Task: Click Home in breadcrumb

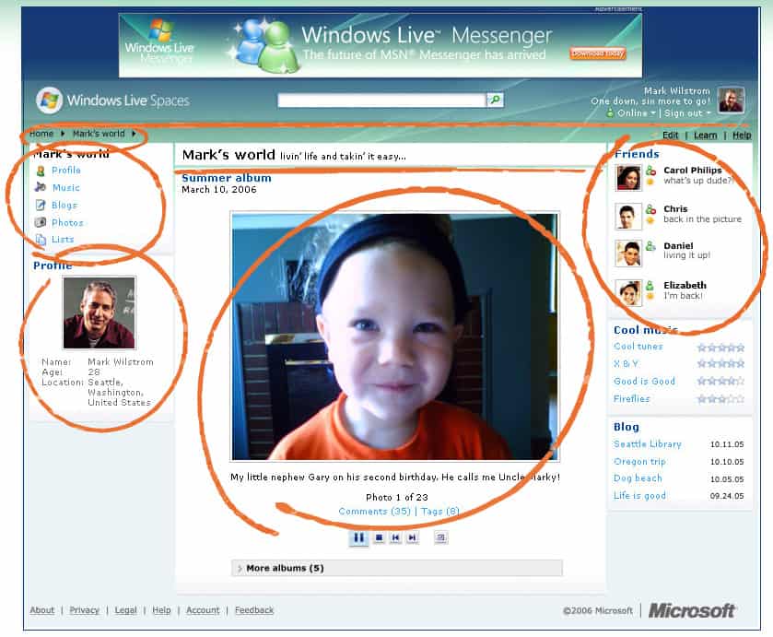Action: tap(41, 134)
